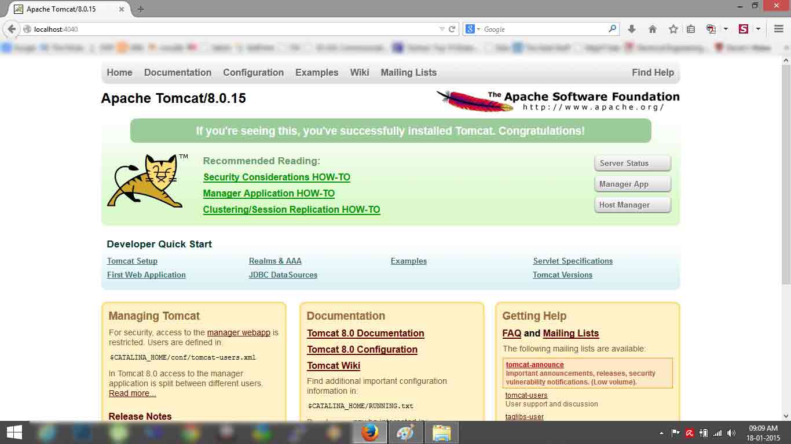Open Examples link under Developer Quick Start
The image size is (791, 444).
(409, 261)
